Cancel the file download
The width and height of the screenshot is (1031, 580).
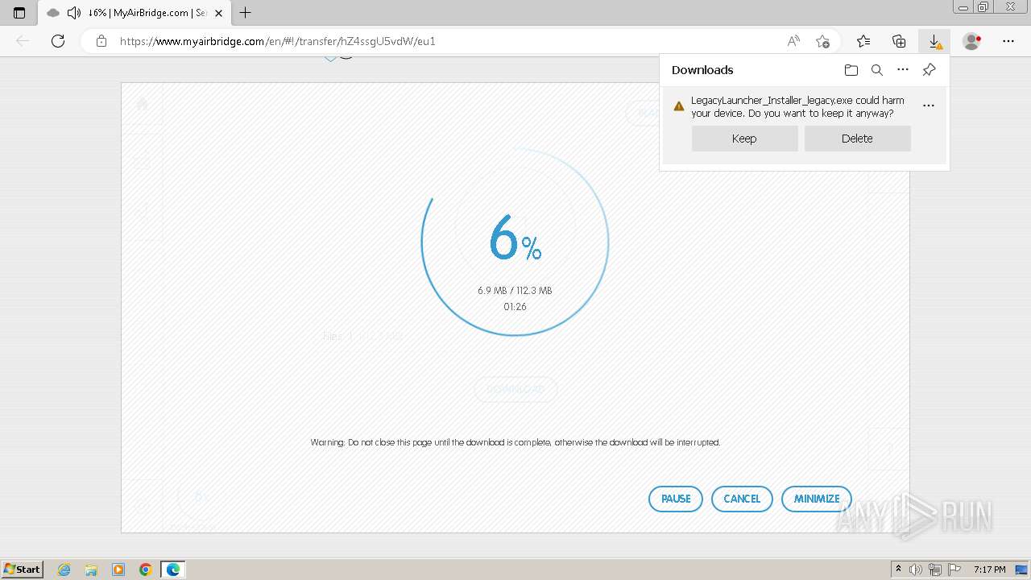(742, 499)
